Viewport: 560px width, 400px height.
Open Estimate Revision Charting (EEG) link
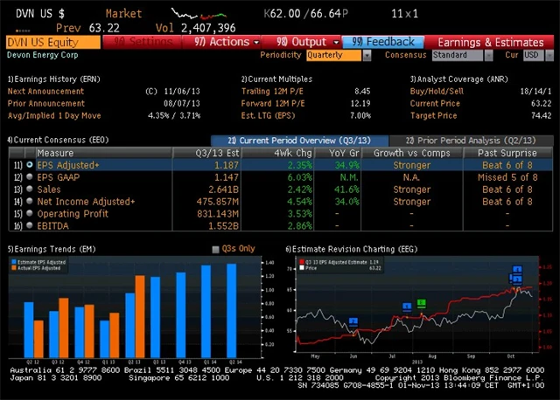click(352, 249)
